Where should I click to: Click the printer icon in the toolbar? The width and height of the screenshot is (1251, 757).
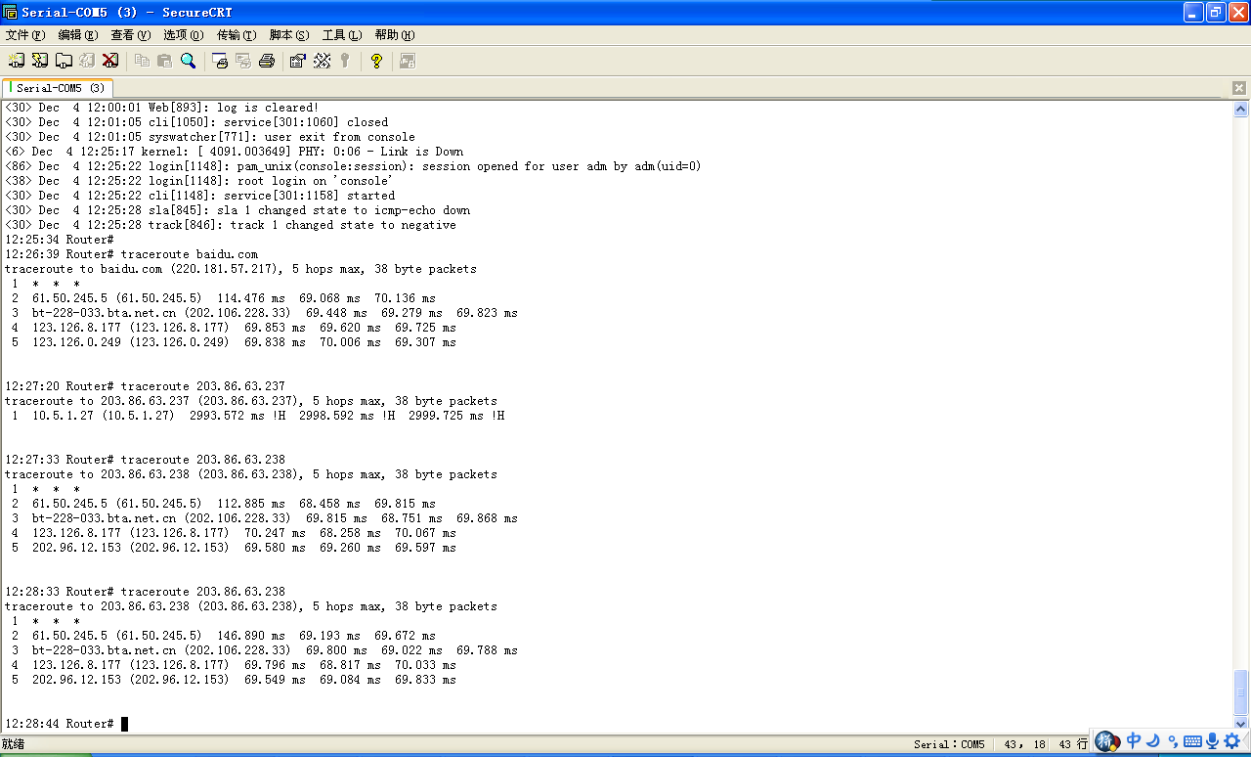click(x=267, y=61)
